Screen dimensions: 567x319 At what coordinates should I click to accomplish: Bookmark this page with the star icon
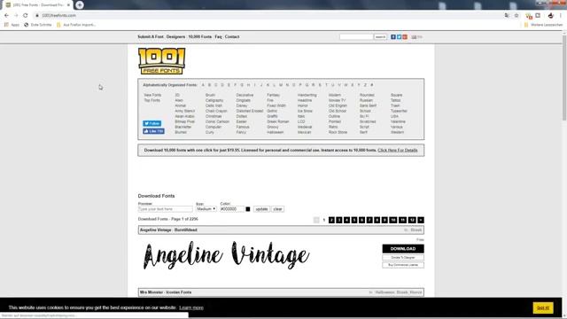pos(517,16)
